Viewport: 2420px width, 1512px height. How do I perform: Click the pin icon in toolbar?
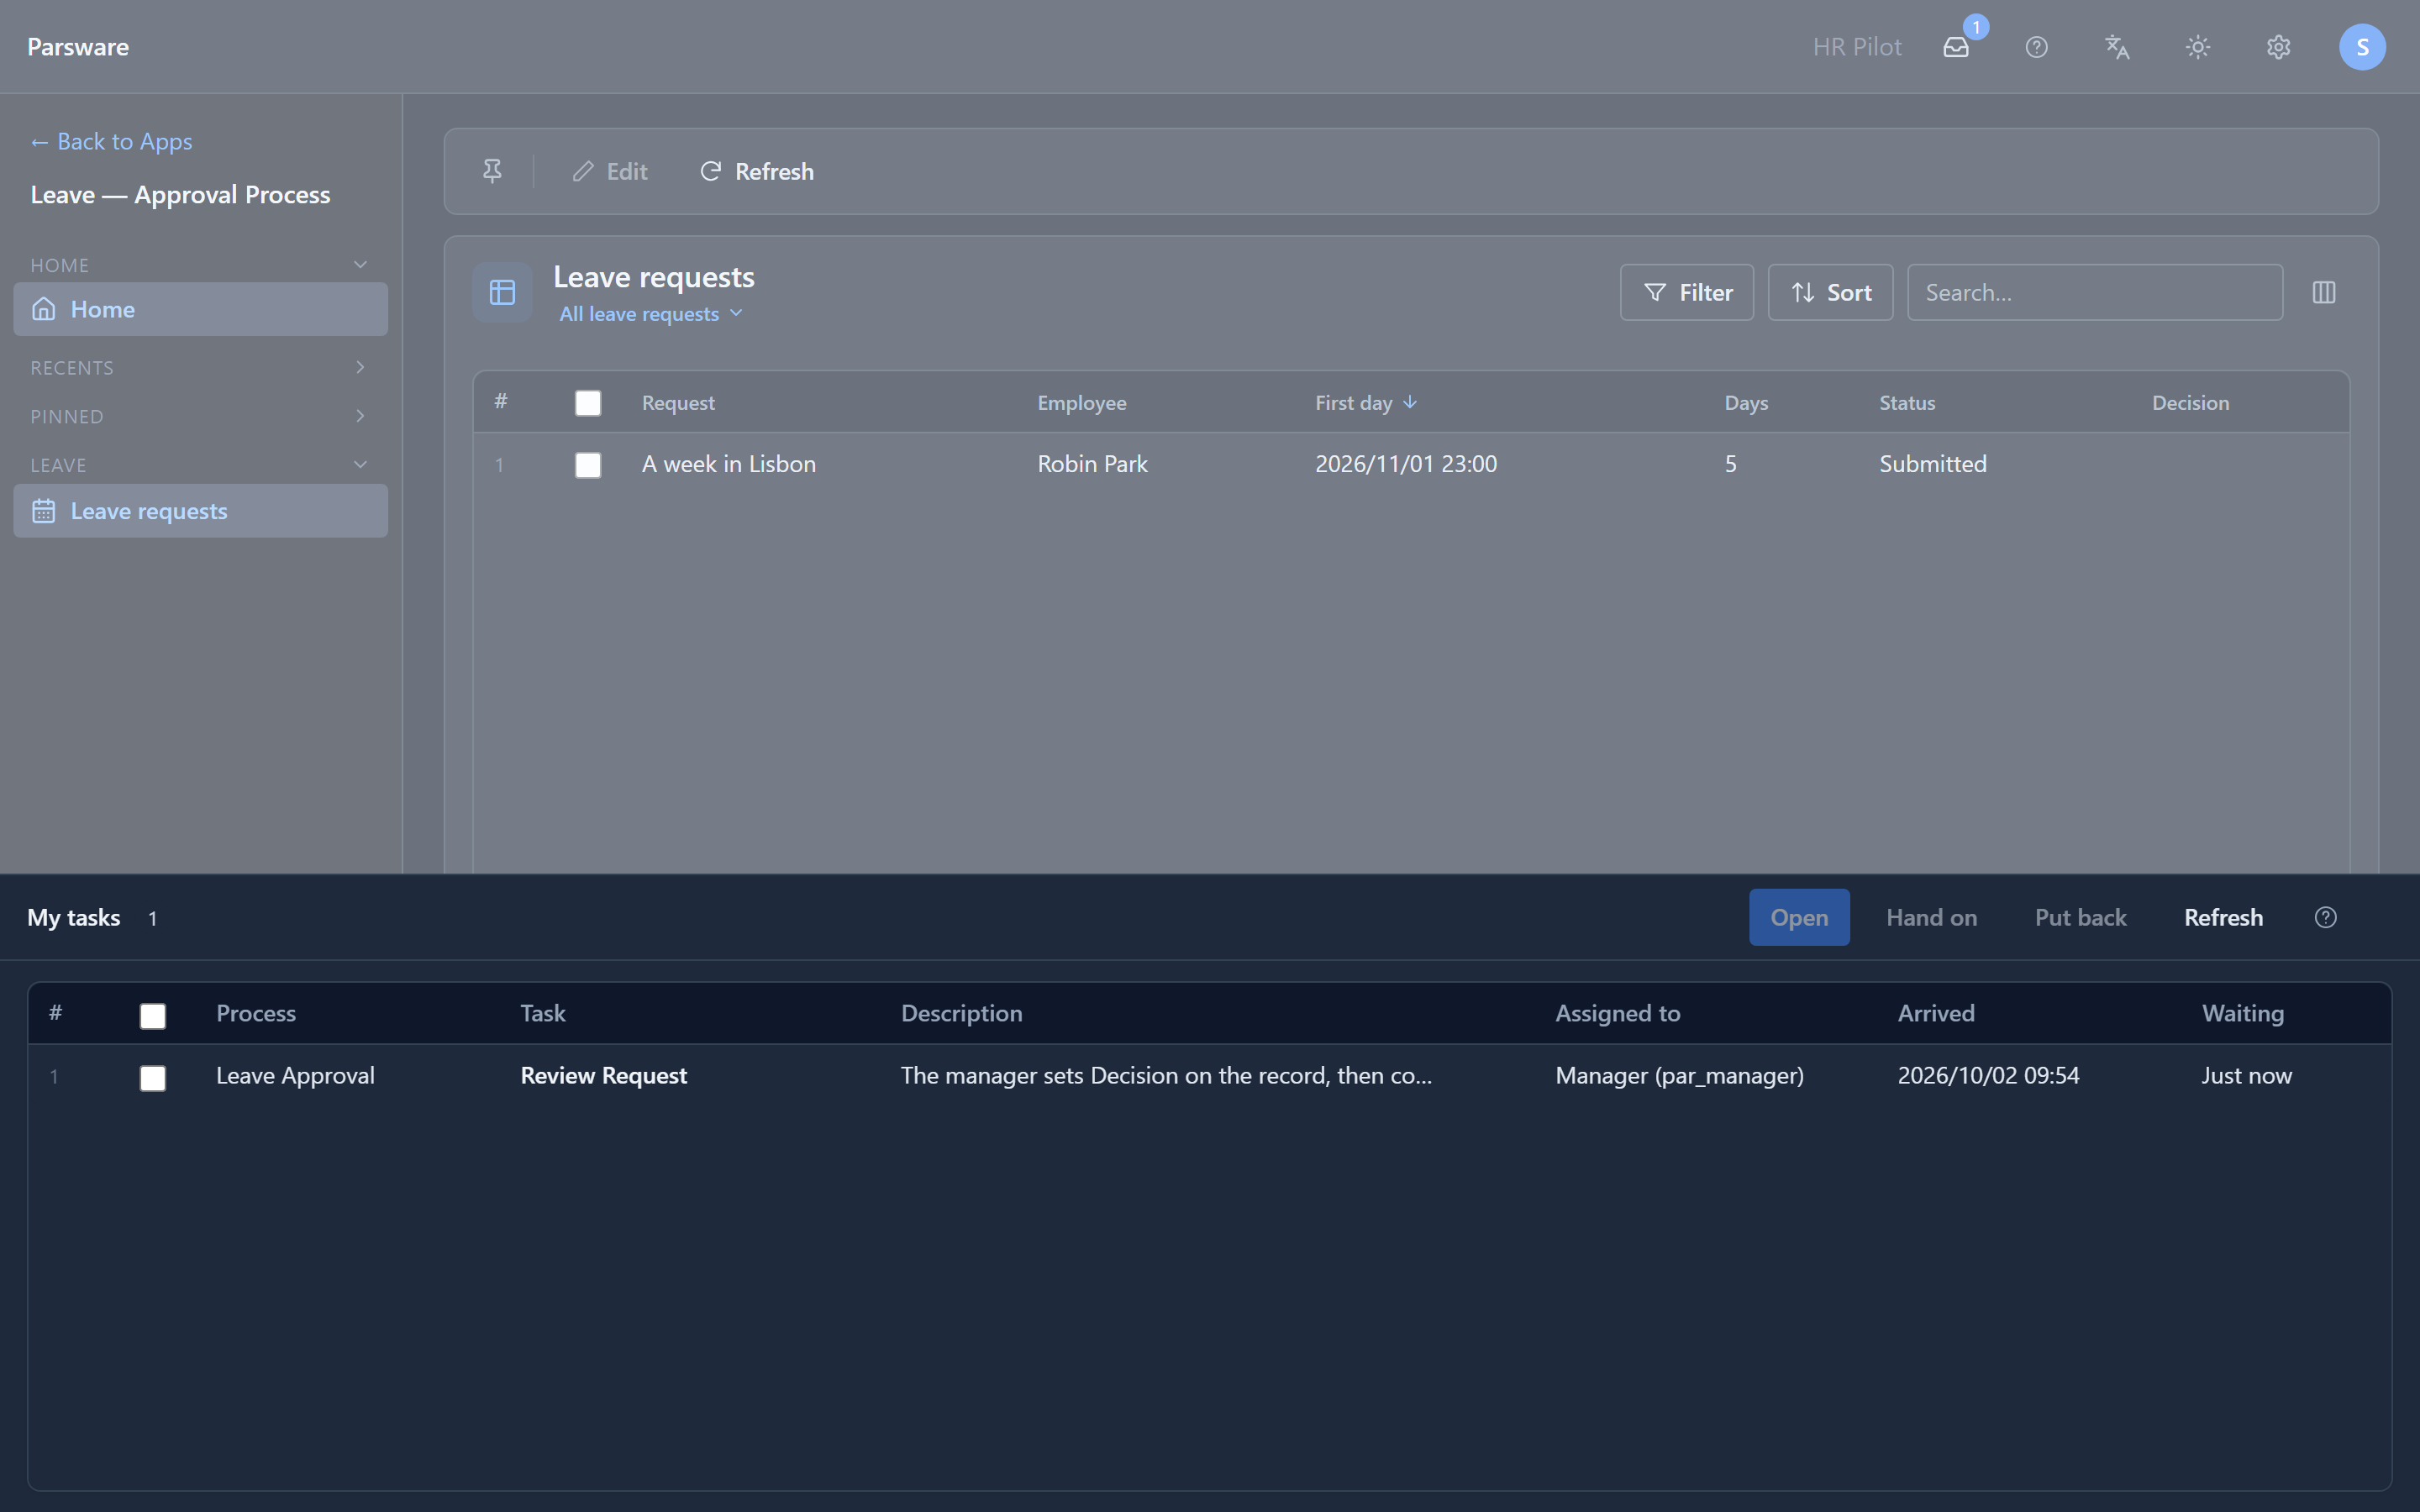click(x=492, y=171)
